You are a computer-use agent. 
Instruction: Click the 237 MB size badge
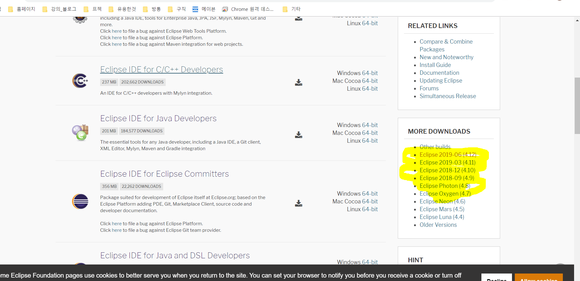click(x=109, y=82)
